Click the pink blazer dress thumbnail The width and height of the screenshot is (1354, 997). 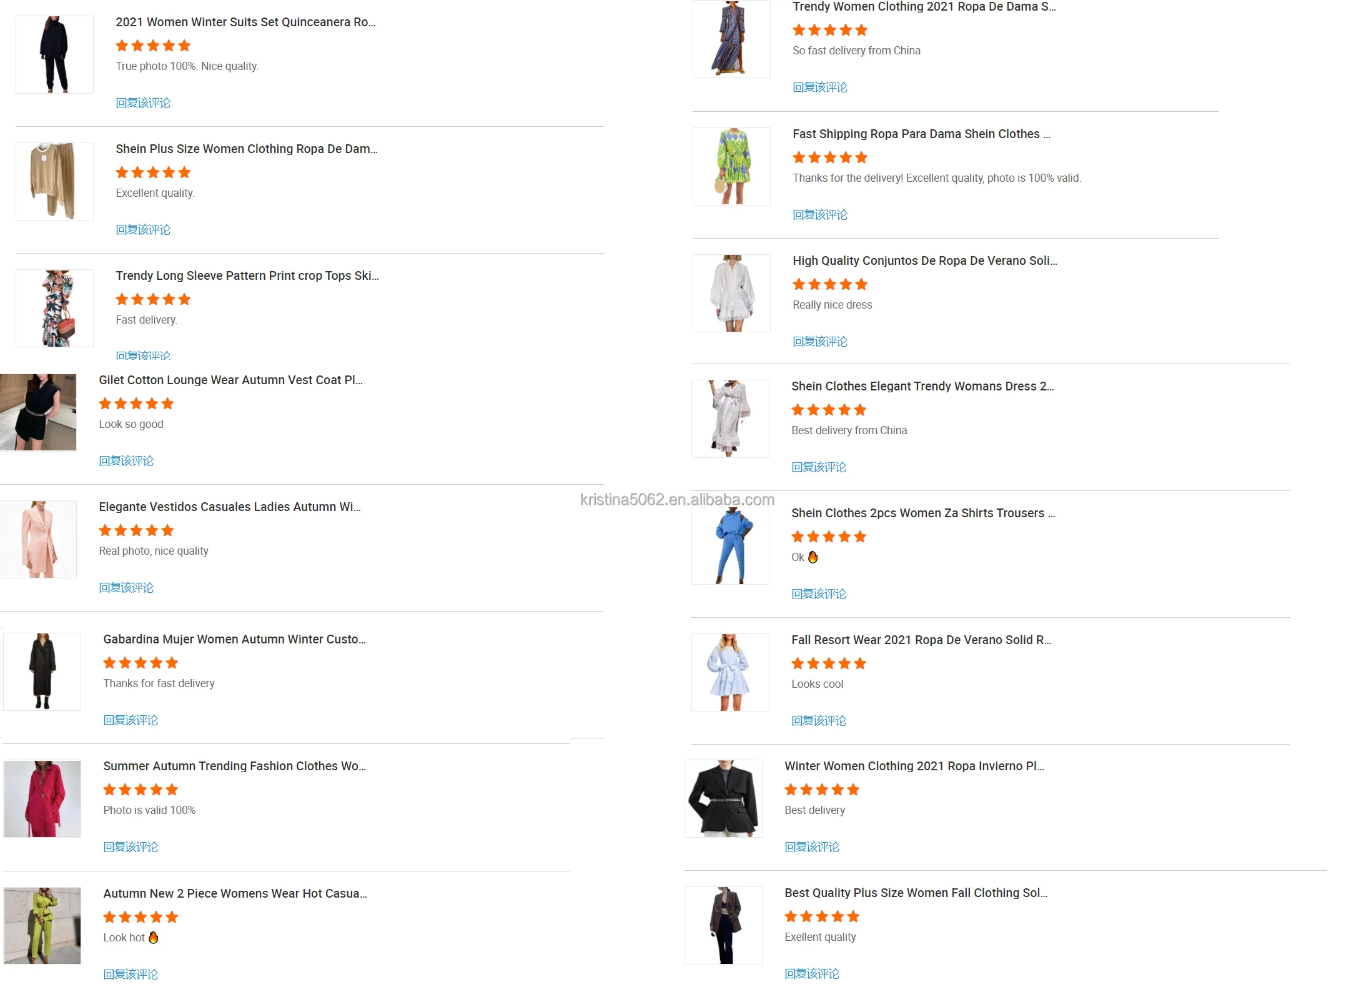coord(38,539)
